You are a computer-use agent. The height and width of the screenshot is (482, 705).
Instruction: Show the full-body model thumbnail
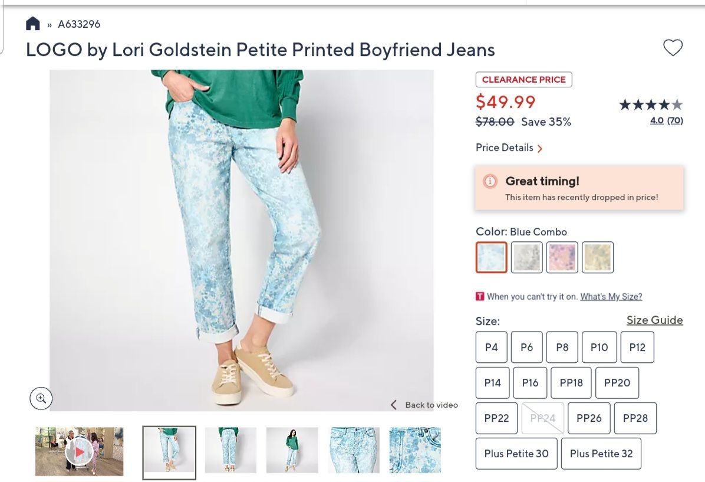click(292, 450)
